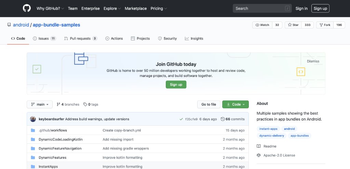
Task: Expand the Explore menu
Action: point(112,9)
